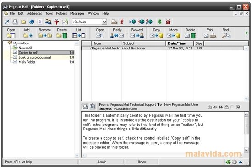
Task: Select the Copies to self folder
Action: [46, 53]
